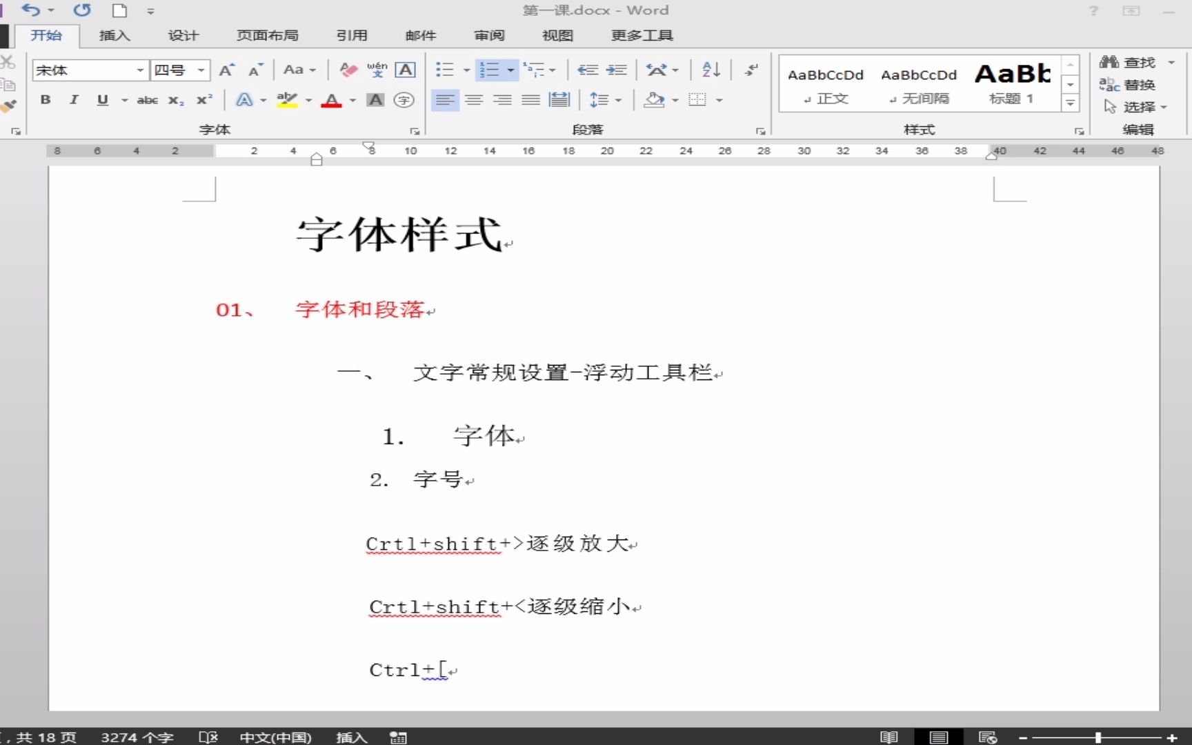Switch to web layout view in status bar
1192x745 pixels.
coord(988,737)
